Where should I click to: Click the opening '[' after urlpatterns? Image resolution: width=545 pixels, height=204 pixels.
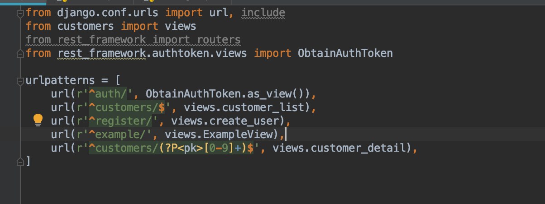[x=118, y=81]
